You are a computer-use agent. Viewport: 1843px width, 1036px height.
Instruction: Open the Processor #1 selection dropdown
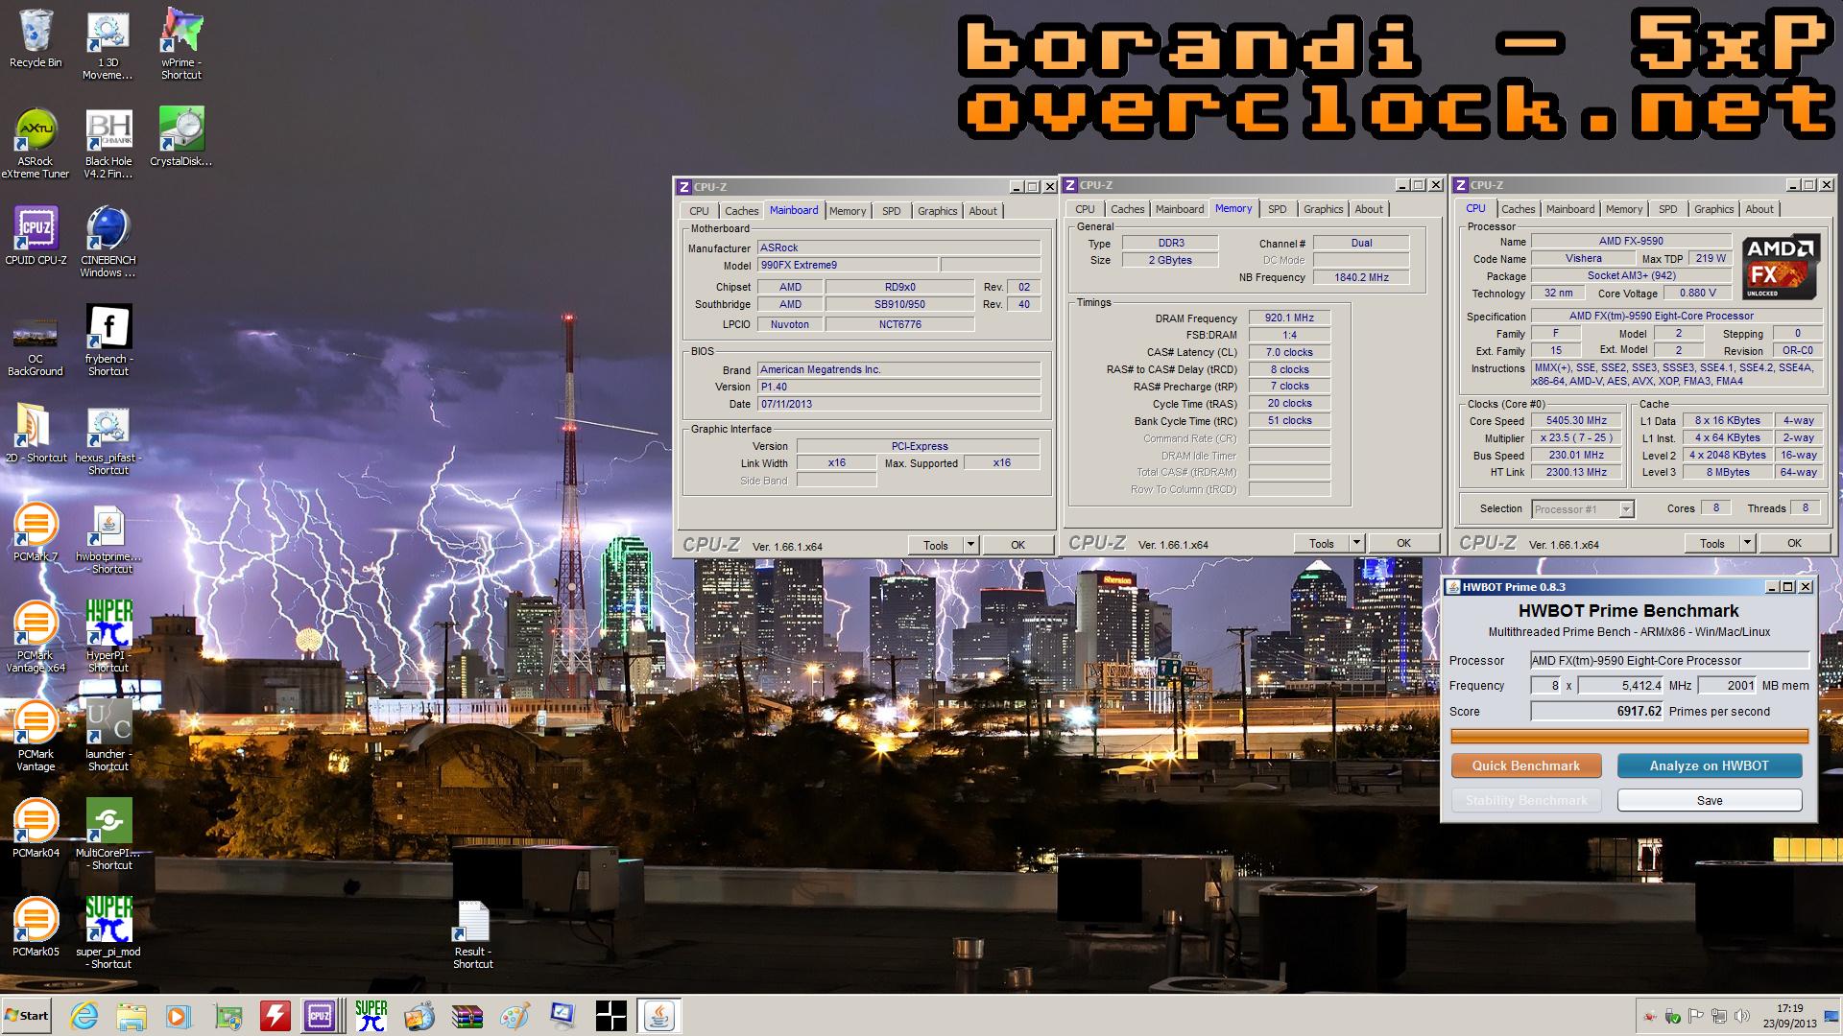point(1583,509)
